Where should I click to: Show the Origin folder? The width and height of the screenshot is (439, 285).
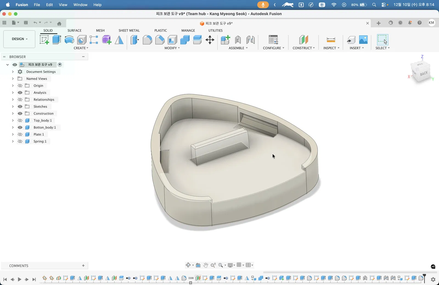(20, 86)
